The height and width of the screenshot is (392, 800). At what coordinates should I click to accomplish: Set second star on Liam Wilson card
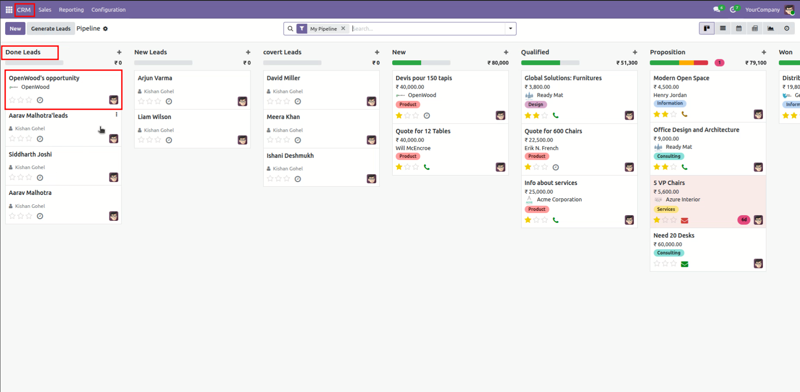click(x=149, y=140)
